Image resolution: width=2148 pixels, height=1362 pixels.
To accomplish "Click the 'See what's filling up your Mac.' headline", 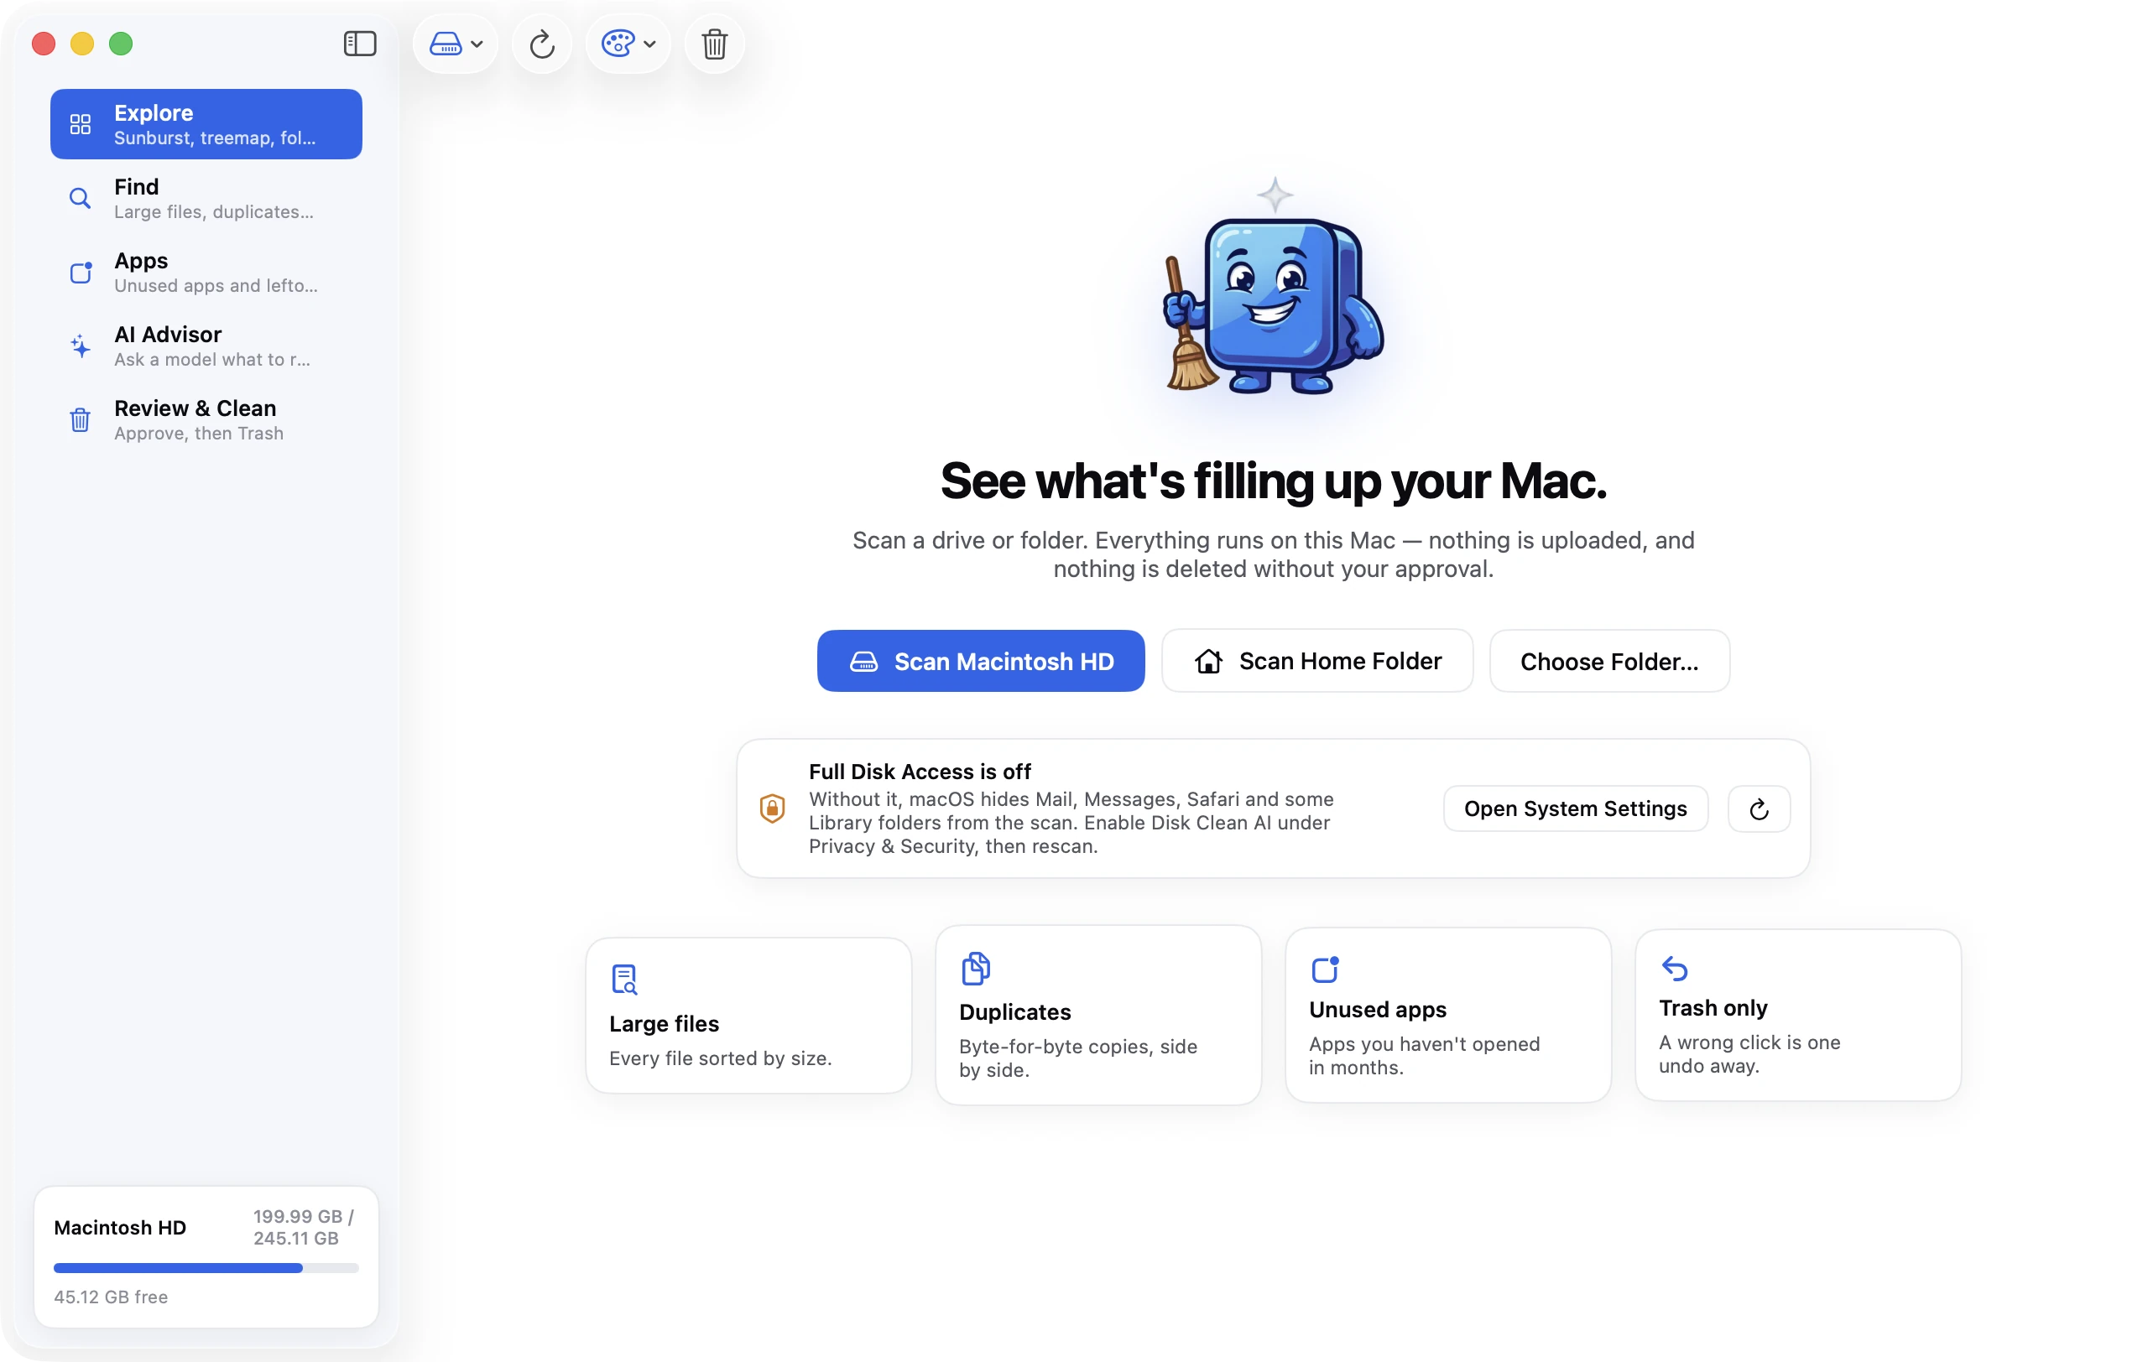I will click(x=1273, y=481).
